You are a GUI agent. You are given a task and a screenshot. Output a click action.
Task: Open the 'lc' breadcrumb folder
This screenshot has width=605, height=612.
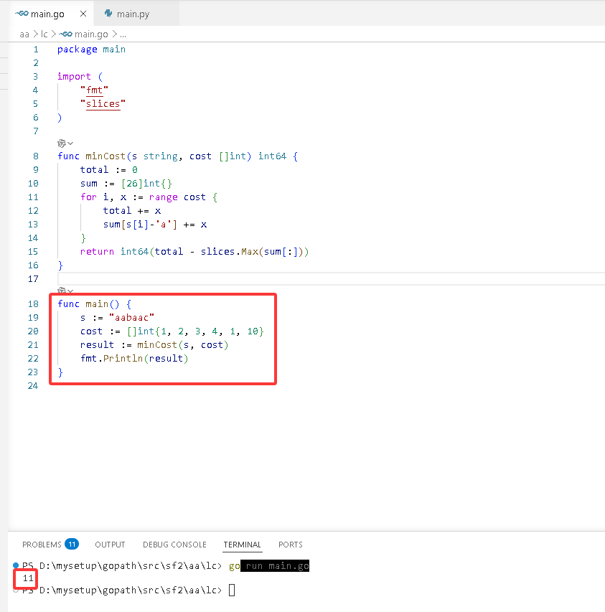[44, 34]
